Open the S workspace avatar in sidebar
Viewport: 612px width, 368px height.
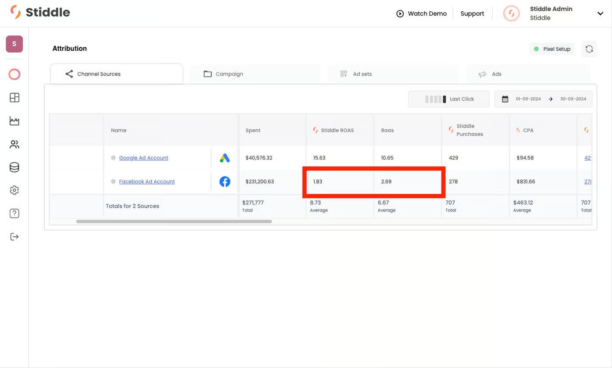(x=14, y=44)
